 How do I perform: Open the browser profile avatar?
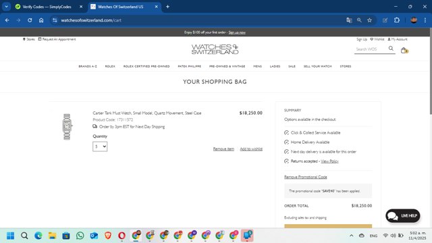(414, 20)
